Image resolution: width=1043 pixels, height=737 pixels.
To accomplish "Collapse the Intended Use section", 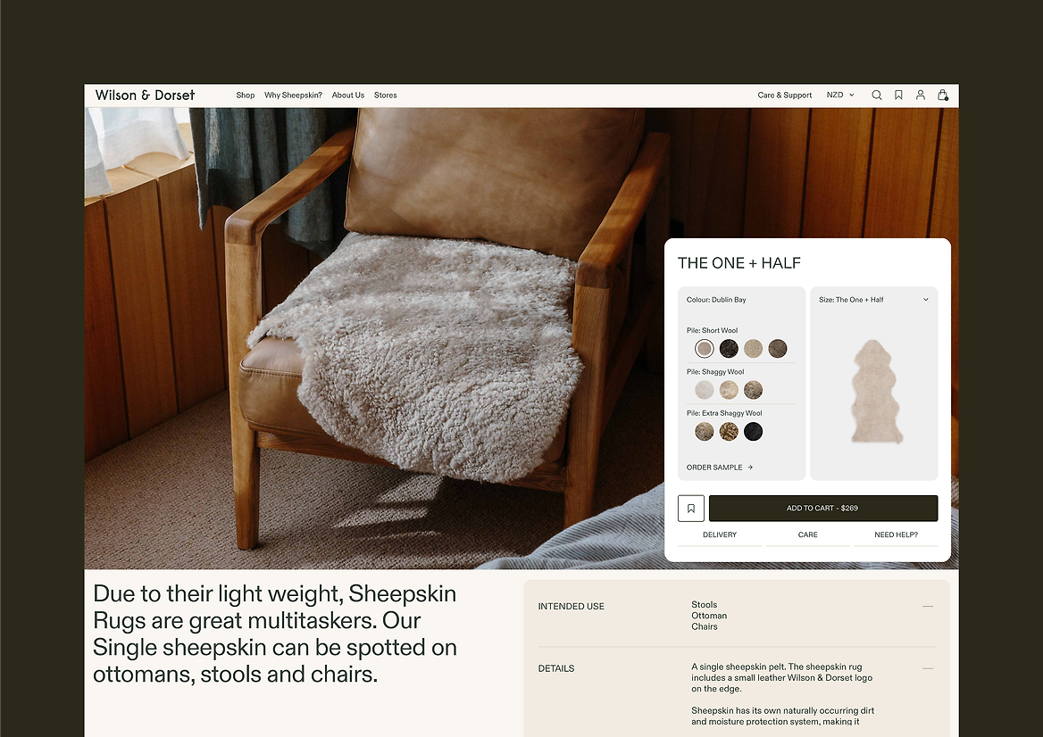I will pos(928,606).
